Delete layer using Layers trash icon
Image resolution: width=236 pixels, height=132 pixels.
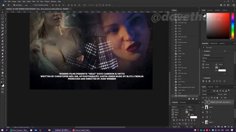coord(232,127)
